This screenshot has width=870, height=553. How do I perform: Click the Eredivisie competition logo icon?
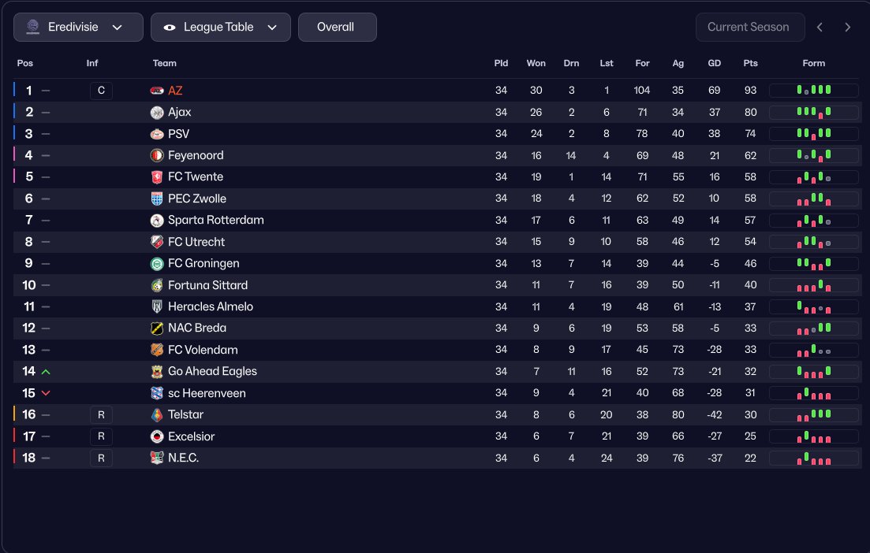coord(33,27)
